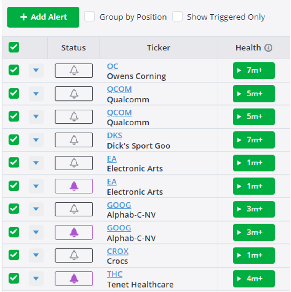The height and width of the screenshot is (292, 291).
Task: Uncheck the CROX row checkbox
Action: 14,255
